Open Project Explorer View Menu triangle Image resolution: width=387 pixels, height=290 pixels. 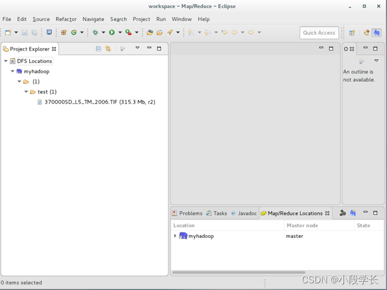138,48
